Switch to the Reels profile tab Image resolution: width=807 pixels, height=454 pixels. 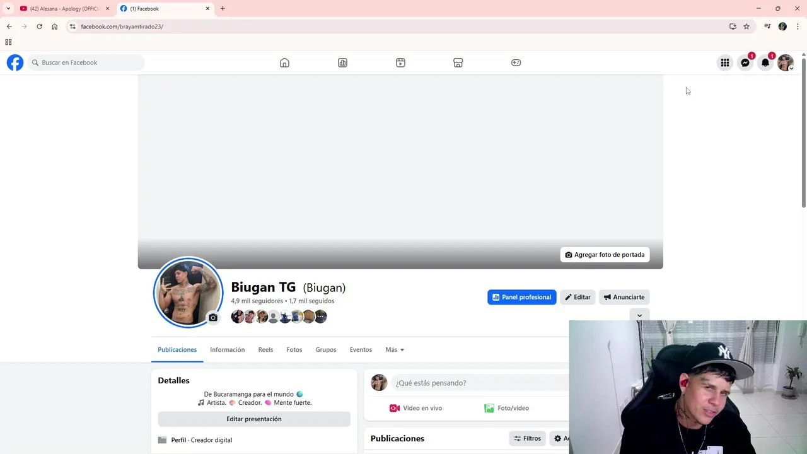[265, 349]
